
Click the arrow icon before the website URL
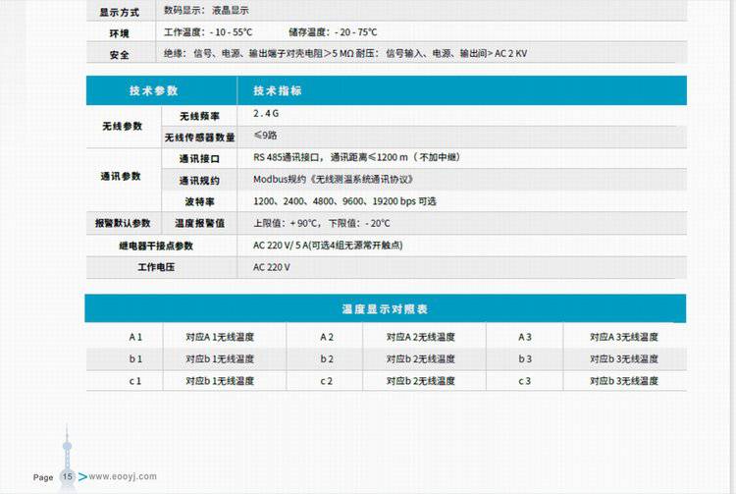[x=82, y=476]
